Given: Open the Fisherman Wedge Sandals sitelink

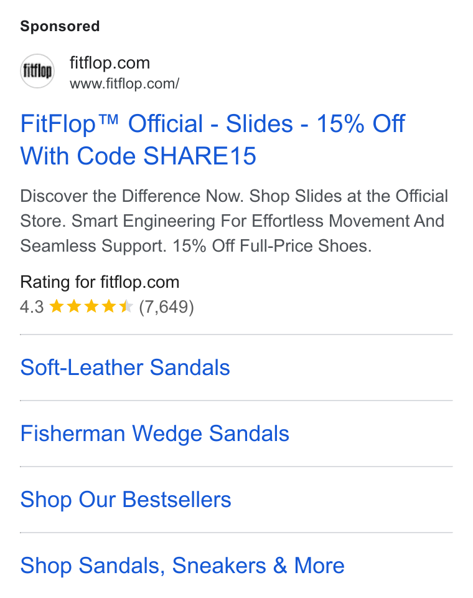Looking at the screenshot, I should 155,434.
